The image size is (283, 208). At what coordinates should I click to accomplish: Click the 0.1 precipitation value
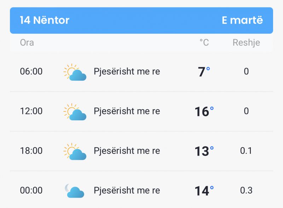(x=246, y=151)
